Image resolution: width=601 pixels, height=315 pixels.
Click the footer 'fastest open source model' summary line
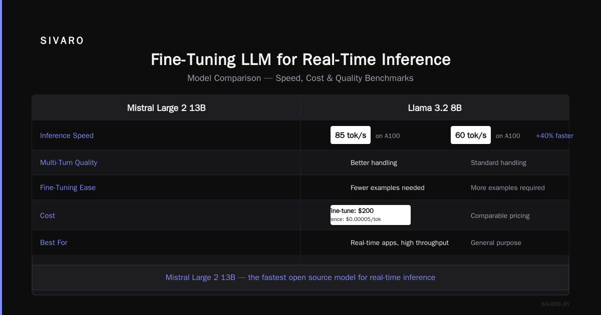[300, 277]
